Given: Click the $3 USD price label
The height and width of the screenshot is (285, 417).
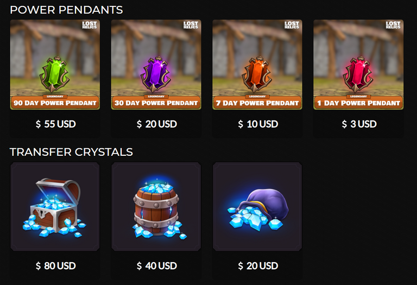Looking at the screenshot, I should [x=359, y=124].
